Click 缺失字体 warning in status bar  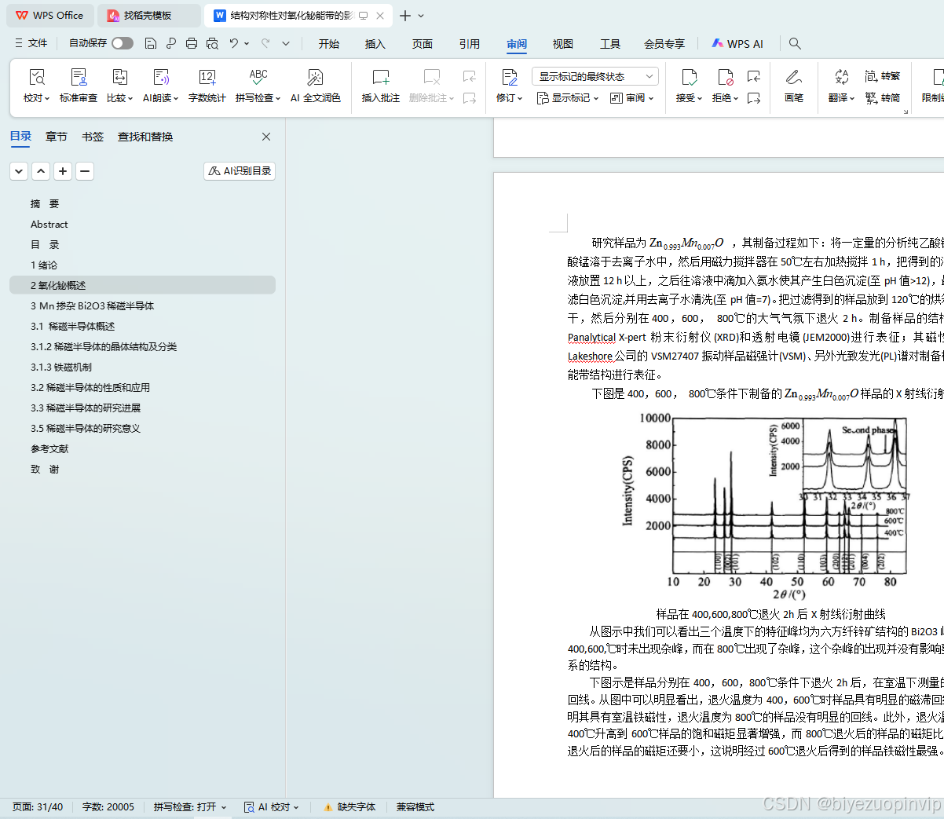point(349,806)
